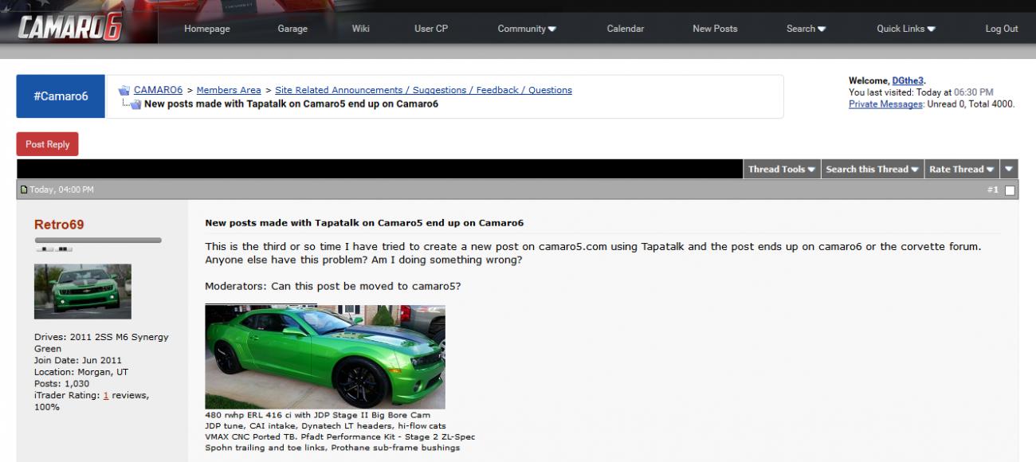
Task: Check the selection checkbox on post #1
Action: (x=1010, y=190)
